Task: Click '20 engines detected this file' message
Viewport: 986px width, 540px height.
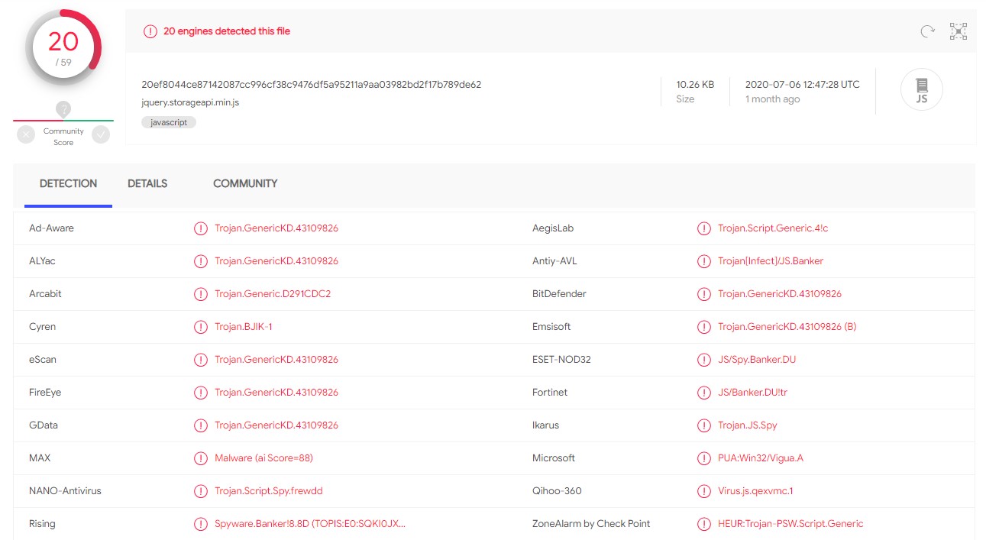Action: tap(227, 31)
